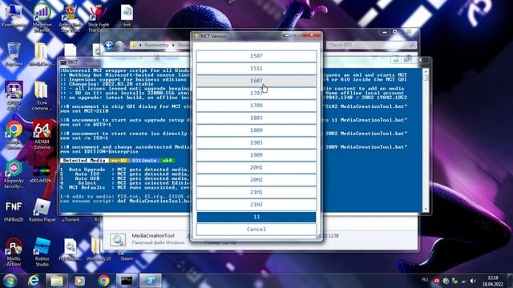Select the 1703 version button

(x=256, y=93)
